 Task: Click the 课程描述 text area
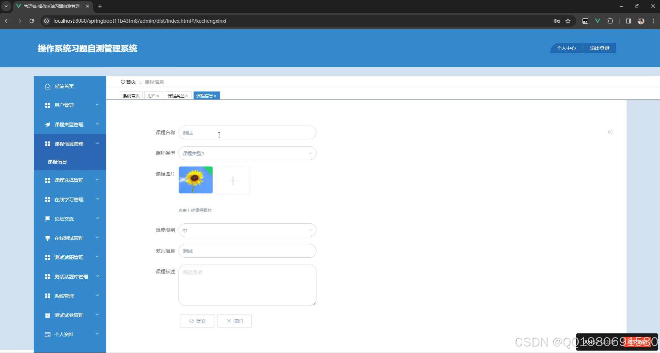pos(247,285)
